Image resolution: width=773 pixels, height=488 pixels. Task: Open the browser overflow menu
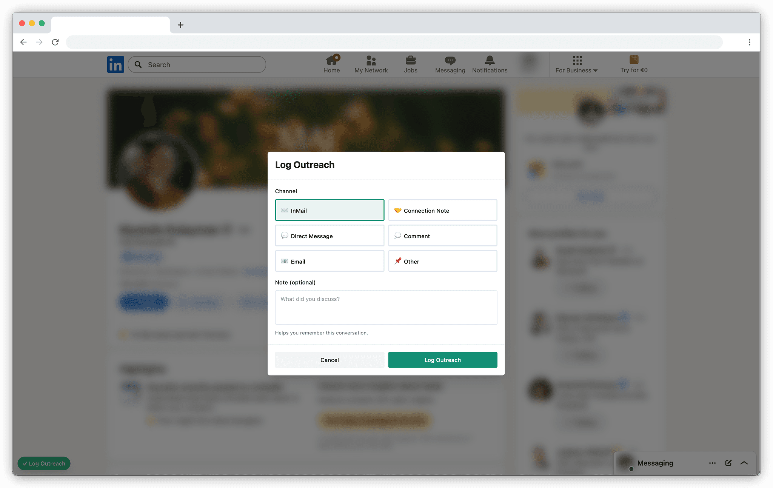coord(750,42)
